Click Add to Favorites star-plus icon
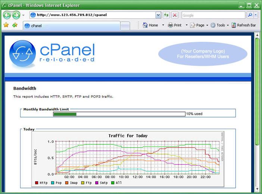The image size is (262, 194). click(15, 25)
